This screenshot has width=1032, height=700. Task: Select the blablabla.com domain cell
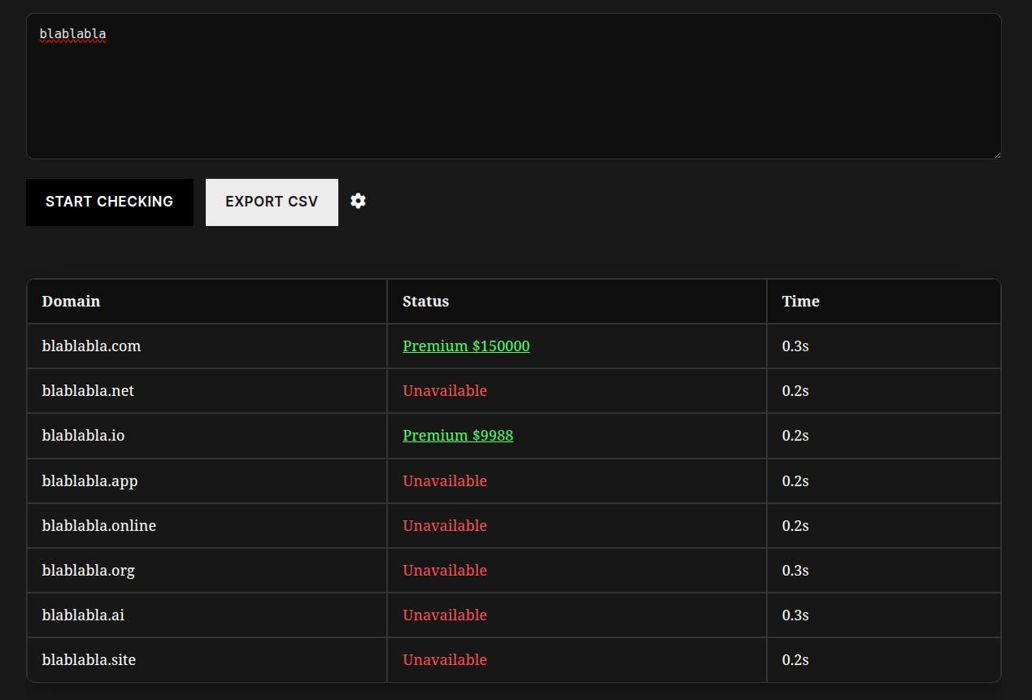91,346
